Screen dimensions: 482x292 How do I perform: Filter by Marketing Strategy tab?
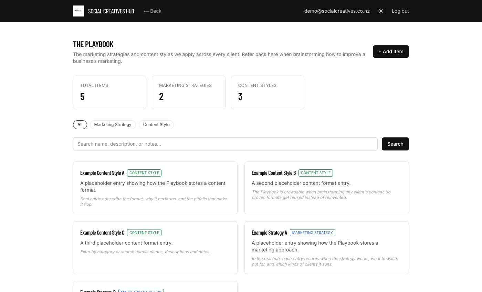click(113, 125)
